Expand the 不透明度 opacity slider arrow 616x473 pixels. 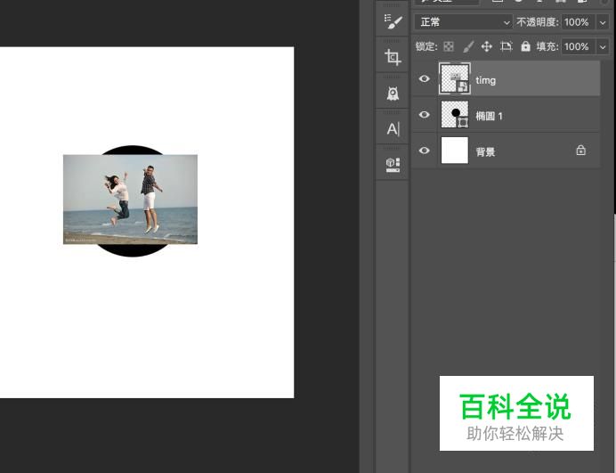602,21
